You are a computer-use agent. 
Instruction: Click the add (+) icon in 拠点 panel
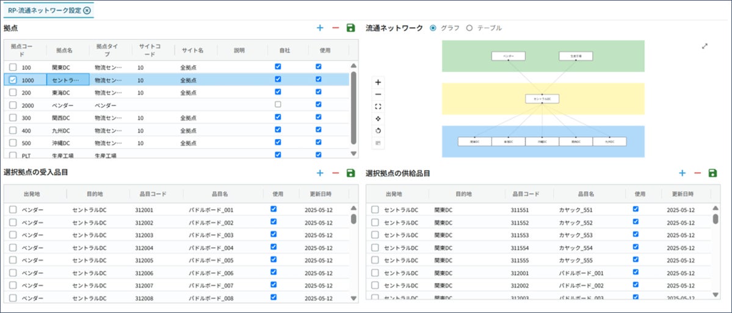click(x=320, y=28)
